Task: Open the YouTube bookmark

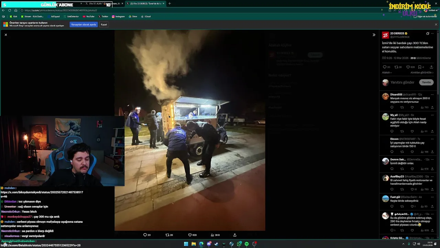Action: pos(88,17)
